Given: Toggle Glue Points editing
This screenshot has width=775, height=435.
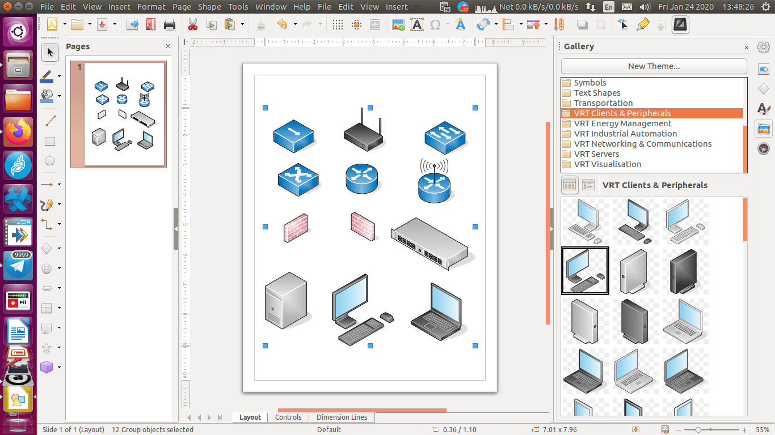Looking at the screenshot, I should (642, 24).
